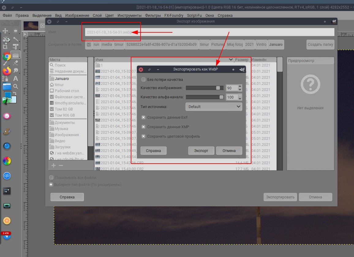Toggle the type-a-file-name path icon

click(89, 45)
